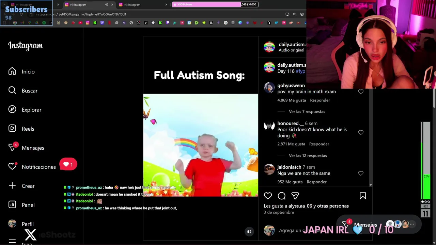Image resolution: width=436 pixels, height=245 pixels.
Task: Mute tab via speaker icon on Instagram tab
Action: 107,5
